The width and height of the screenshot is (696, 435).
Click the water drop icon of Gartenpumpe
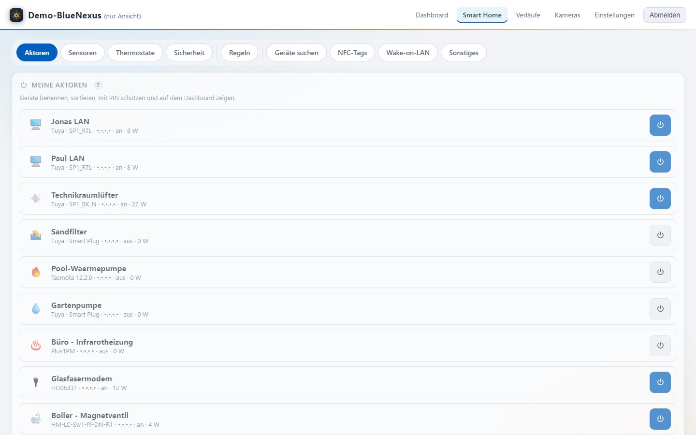click(36, 309)
